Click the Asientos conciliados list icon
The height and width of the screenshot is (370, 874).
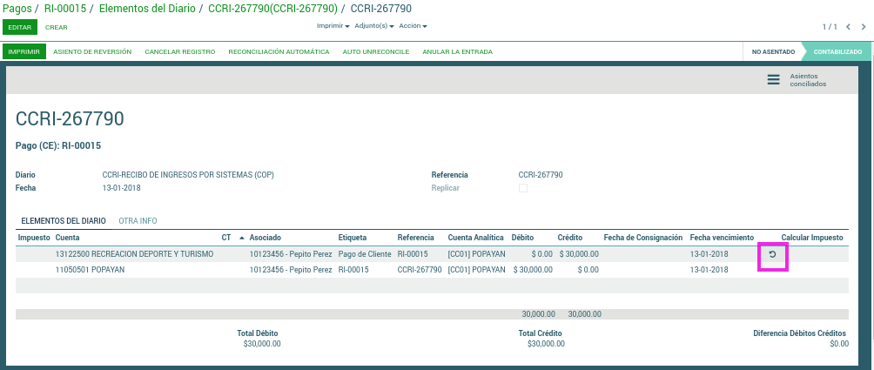click(773, 80)
